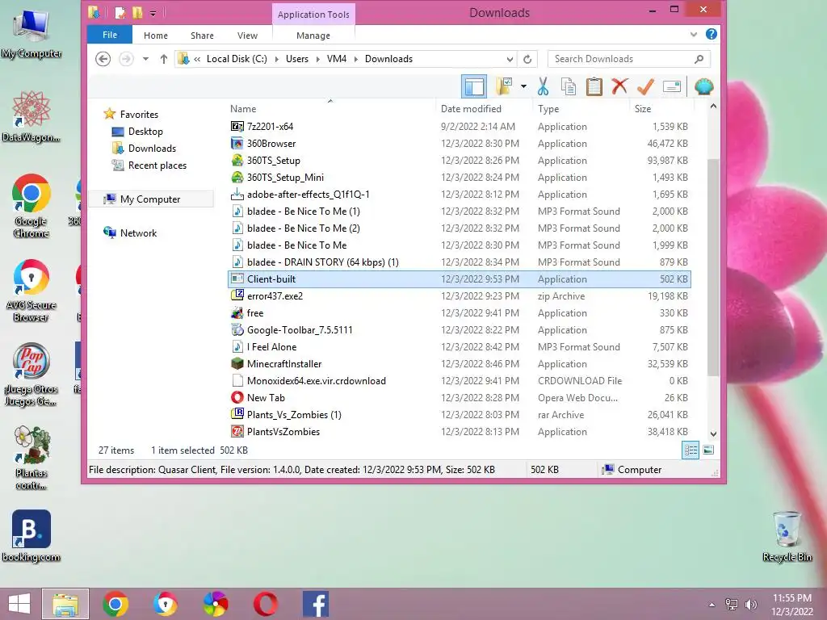The width and height of the screenshot is (827, 620).
Task: Expand the arrow after Users breadcrumb
Action: pos(317,59)
